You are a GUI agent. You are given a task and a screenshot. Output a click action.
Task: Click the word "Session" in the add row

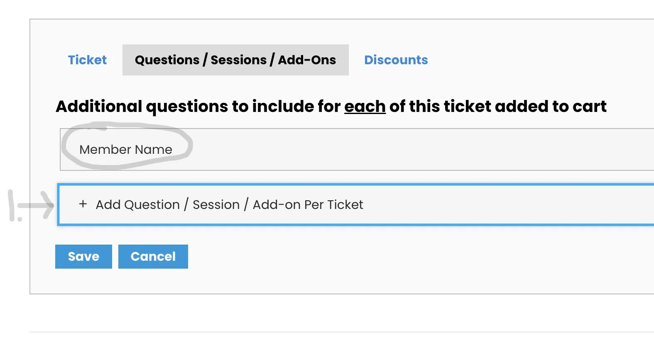pyautogui.click(x=216, y=205)
